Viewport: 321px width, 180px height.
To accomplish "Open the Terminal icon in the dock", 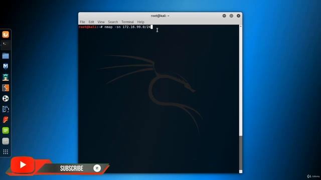I will 6,45.
